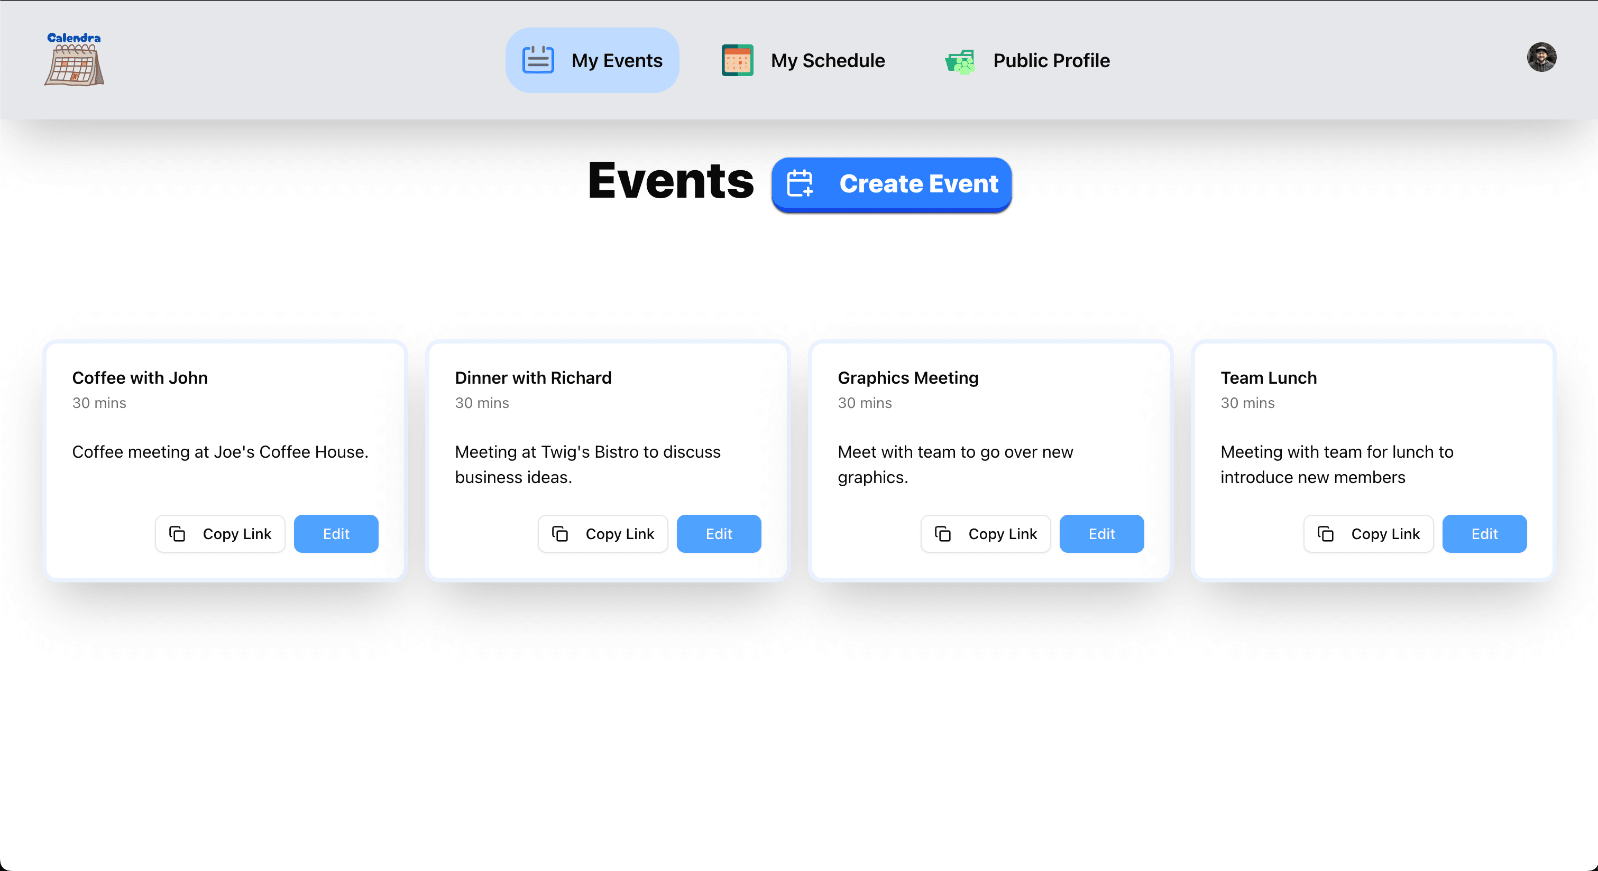
Task: Copy link for Graphics Meeting
Action: coord(986,534)
